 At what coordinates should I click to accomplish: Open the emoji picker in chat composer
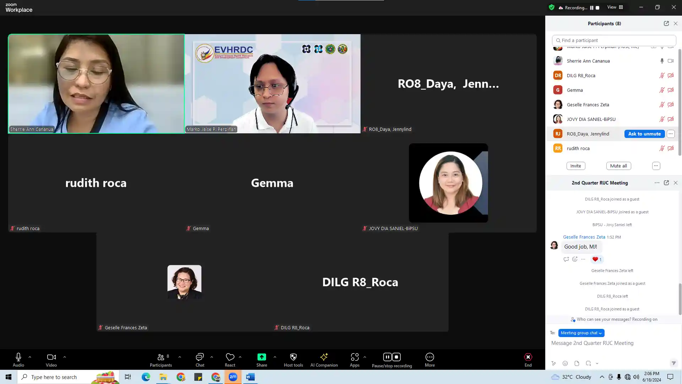pos(565,363)
